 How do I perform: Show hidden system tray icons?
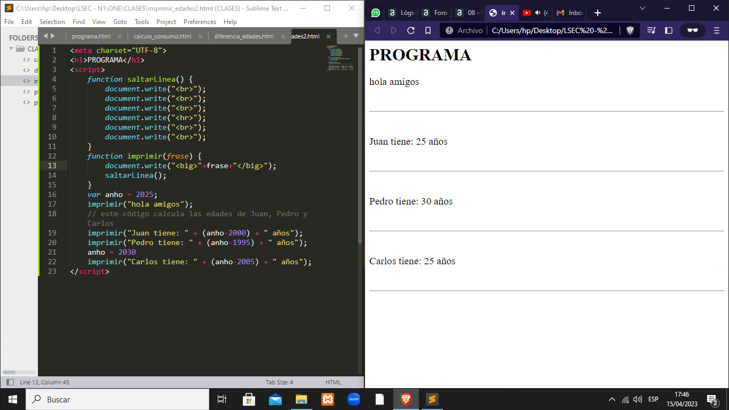[612, 399]
